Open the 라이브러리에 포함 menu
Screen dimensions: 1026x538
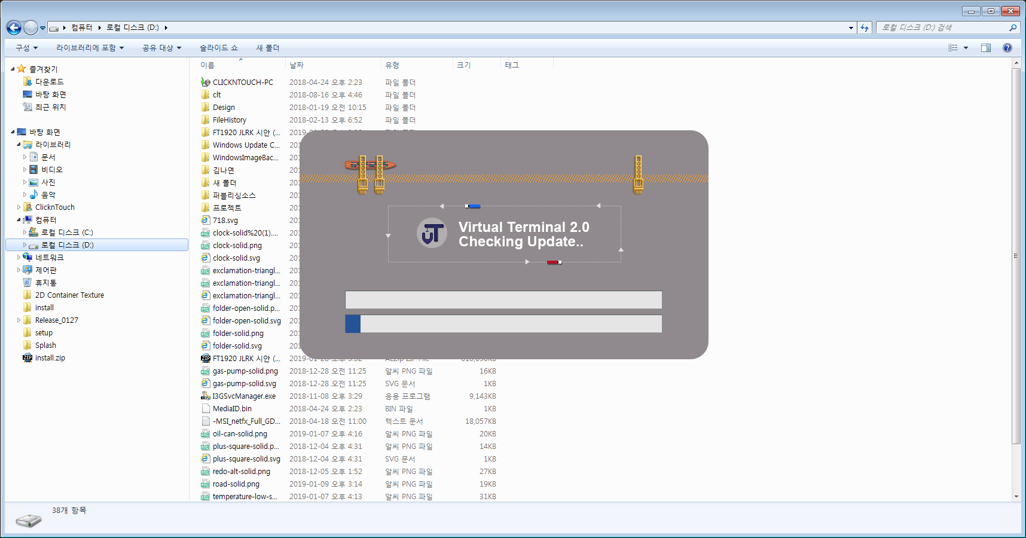(x=90, y=48)
